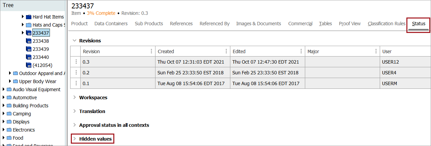Click the folder icon next to Camping
Image resolution: width=431 pixels, height=146 pixels.
coord(8,114)
